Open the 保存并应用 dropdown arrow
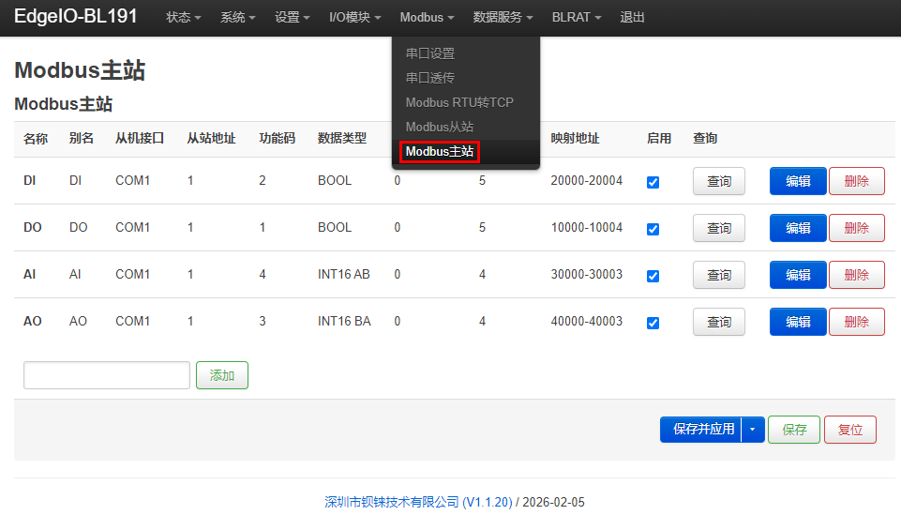Image resolution: width=901 pixels, height=515 pixels. (x=753, y=430)
